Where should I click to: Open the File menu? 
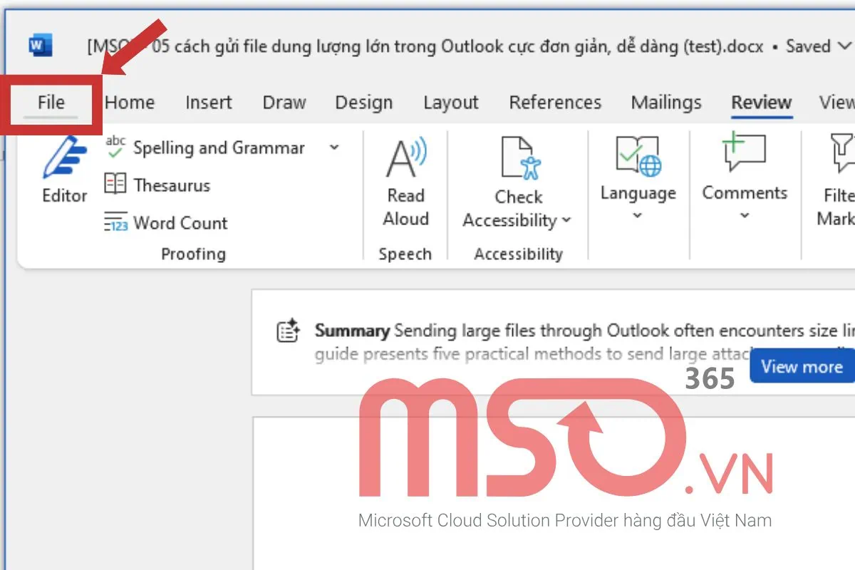click(x=50, y=102)
